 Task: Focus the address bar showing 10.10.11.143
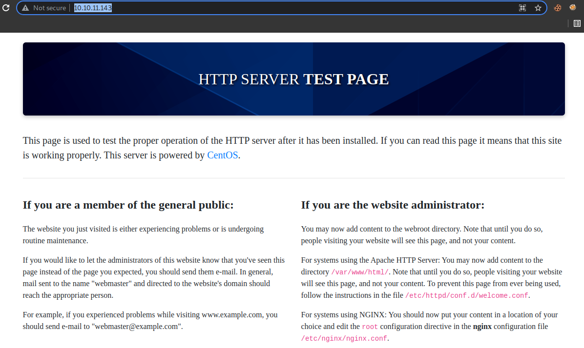[x=293, y=8]
